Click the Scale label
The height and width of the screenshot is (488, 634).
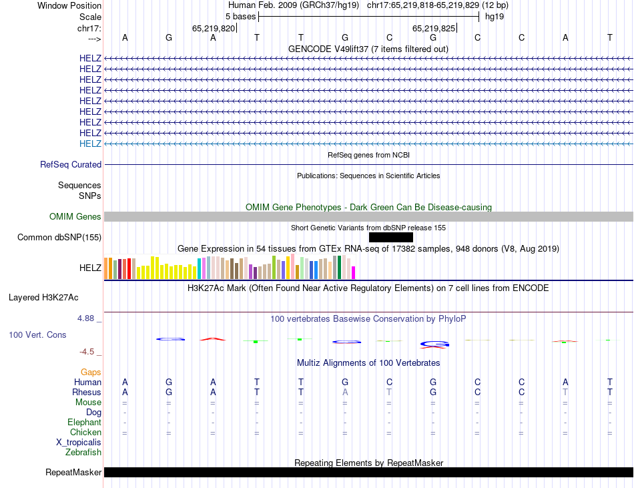tap(90, 17)
